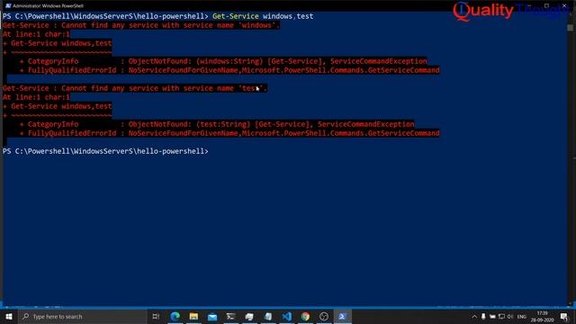This screenshot has height=324, width=576.
Task: Click 'ObjectNotFound: (test:String)' CategoryInfo line
Action: click(217, 124)
